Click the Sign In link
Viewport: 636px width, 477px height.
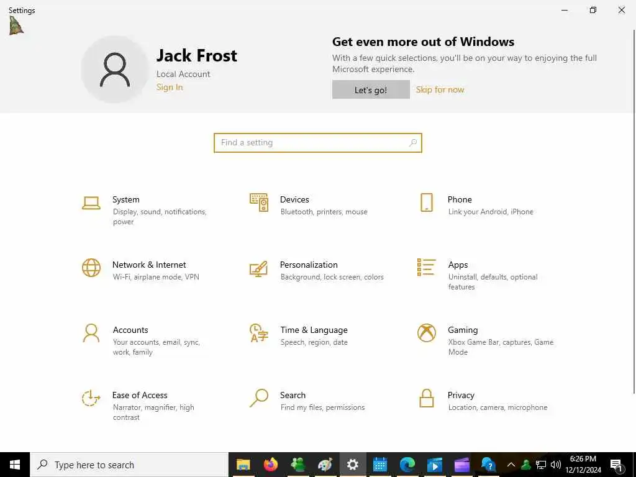click(x=170, y=87)
